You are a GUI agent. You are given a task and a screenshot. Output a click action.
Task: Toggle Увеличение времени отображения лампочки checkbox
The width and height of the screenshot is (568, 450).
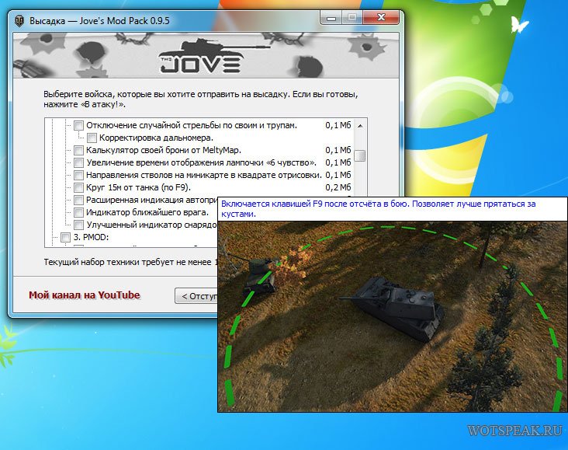click(x=78, y=162)
